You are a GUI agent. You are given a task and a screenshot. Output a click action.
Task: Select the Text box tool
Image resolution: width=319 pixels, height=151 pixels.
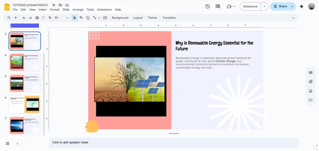click(x=81, y=18)
